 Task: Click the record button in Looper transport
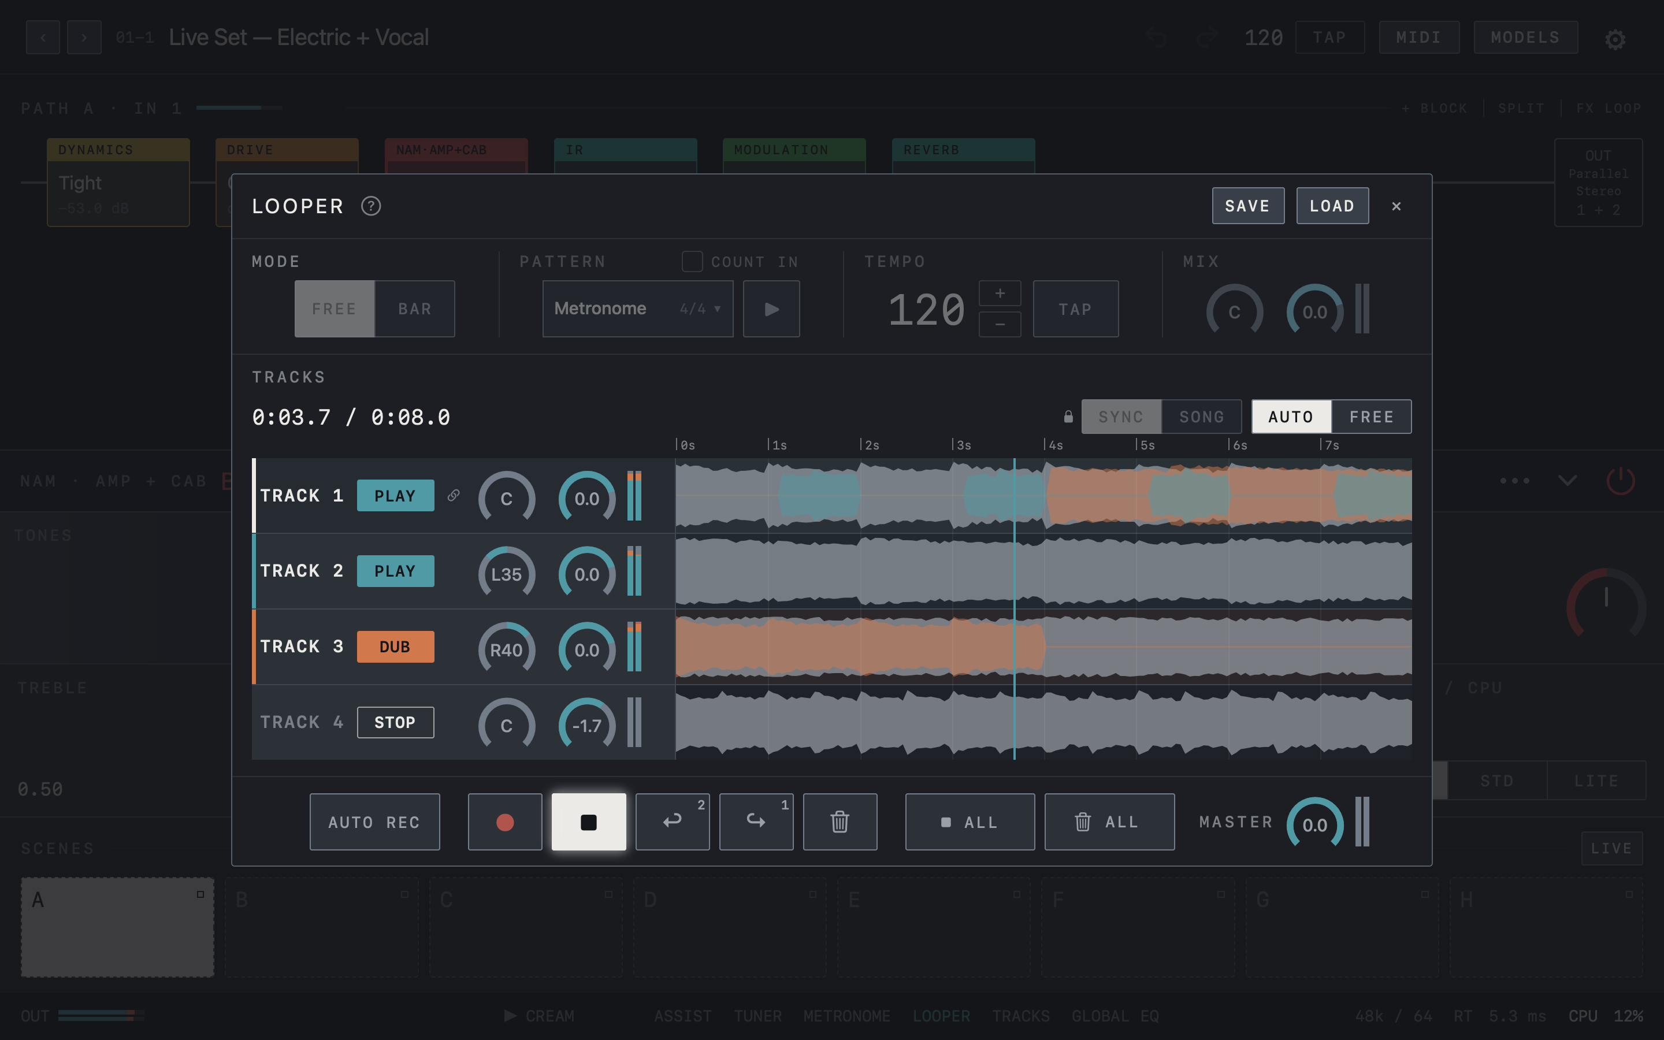point(505,822)
